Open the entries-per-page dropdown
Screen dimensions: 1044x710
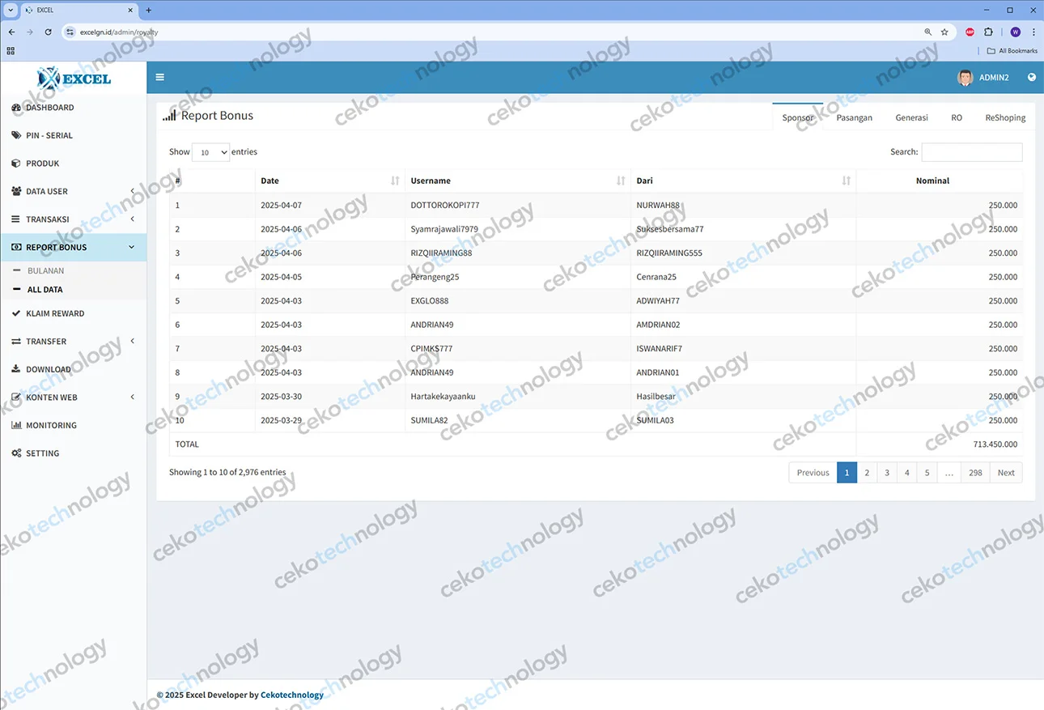point(210,152)
